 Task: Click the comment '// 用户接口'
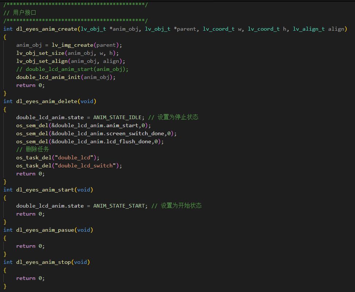click(20, 13)
